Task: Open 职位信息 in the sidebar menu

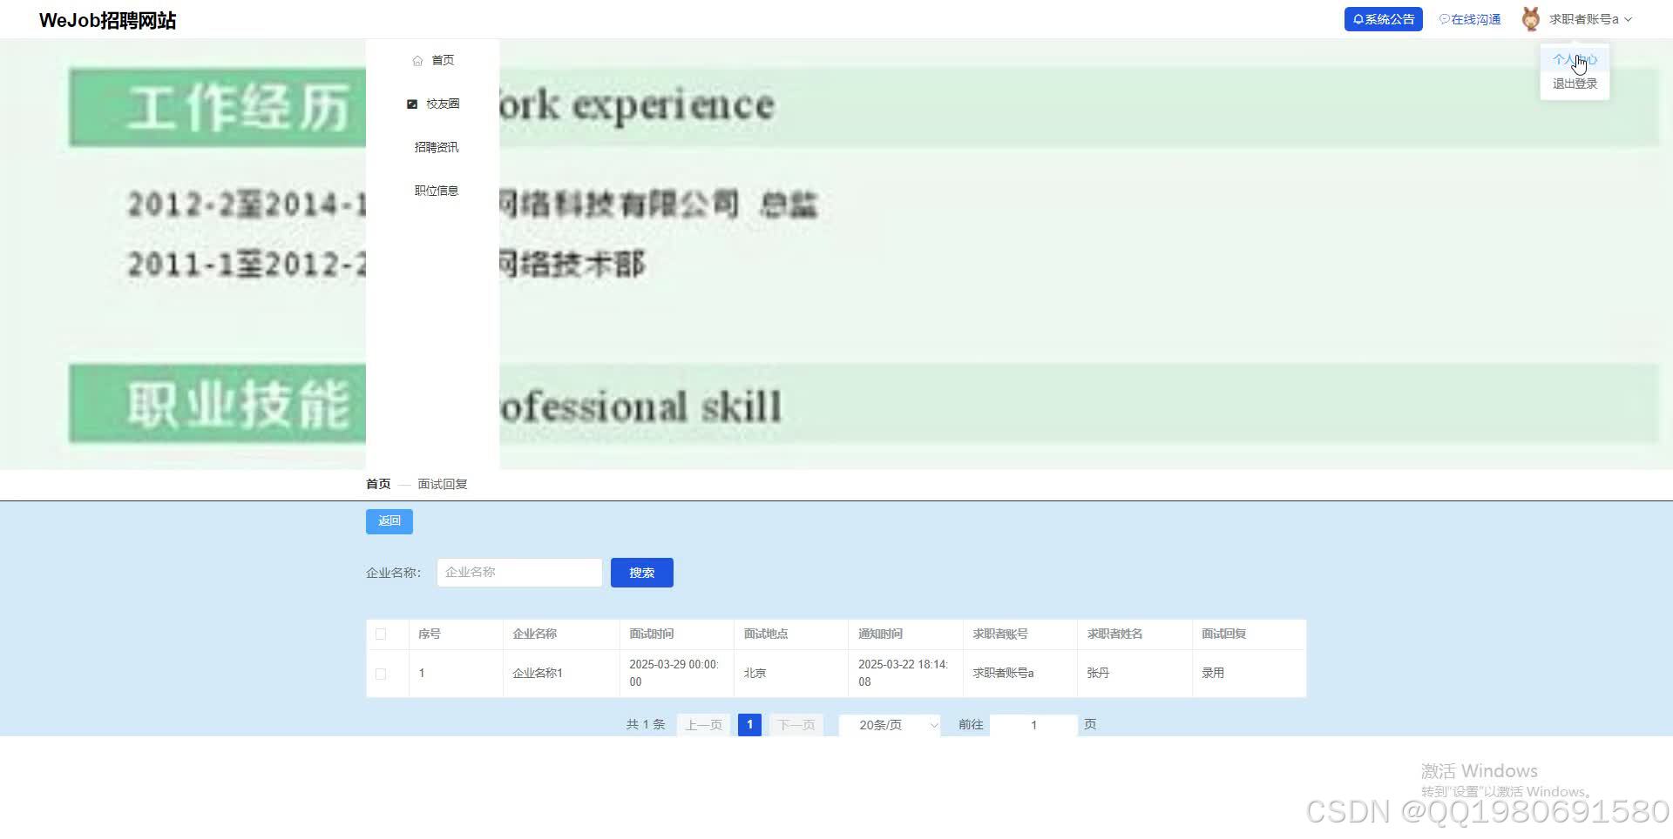Action: click(436, 190)
